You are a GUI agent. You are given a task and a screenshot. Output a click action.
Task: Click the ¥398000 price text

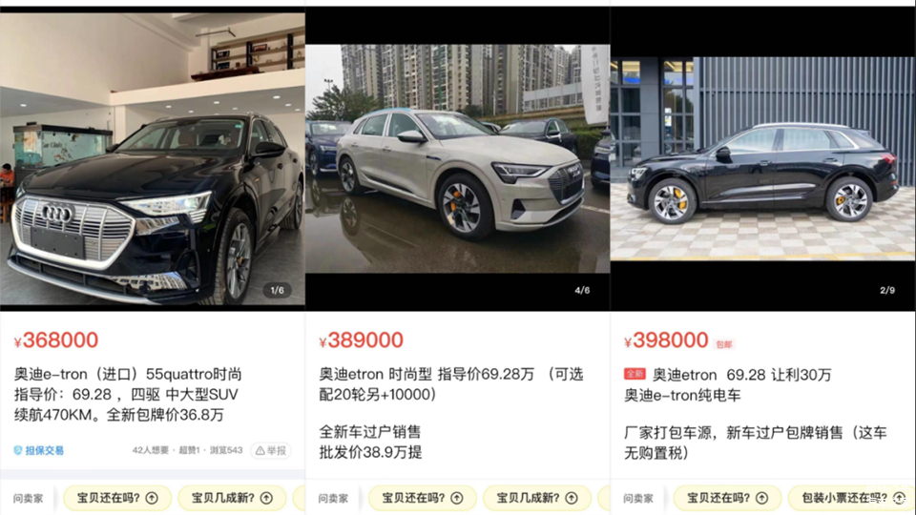click(x=666, y=340)
